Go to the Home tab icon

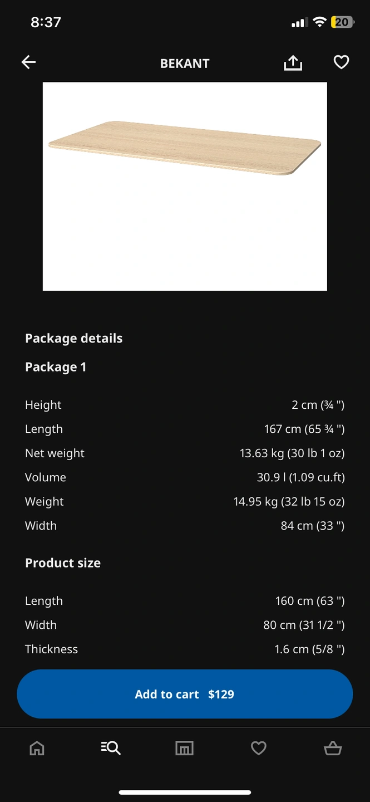tap(37, 749)
